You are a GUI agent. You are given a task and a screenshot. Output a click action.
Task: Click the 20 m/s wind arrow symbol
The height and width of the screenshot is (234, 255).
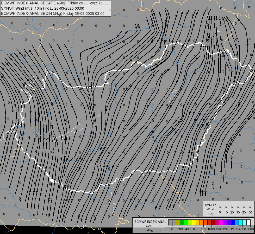[232, 206]
